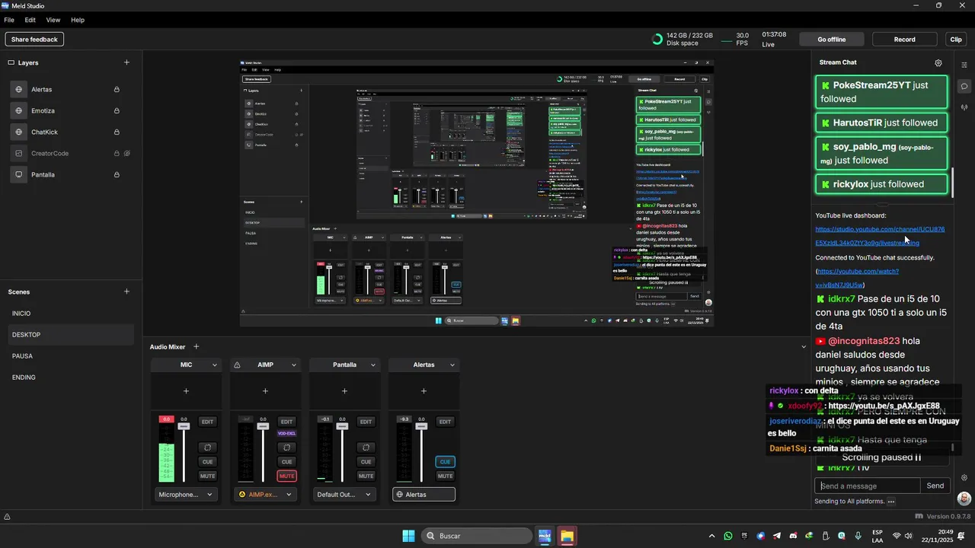Add an audio track with the Audio Mixer plus icon
This screenshot has width=975, height=548.
point(196,346)
